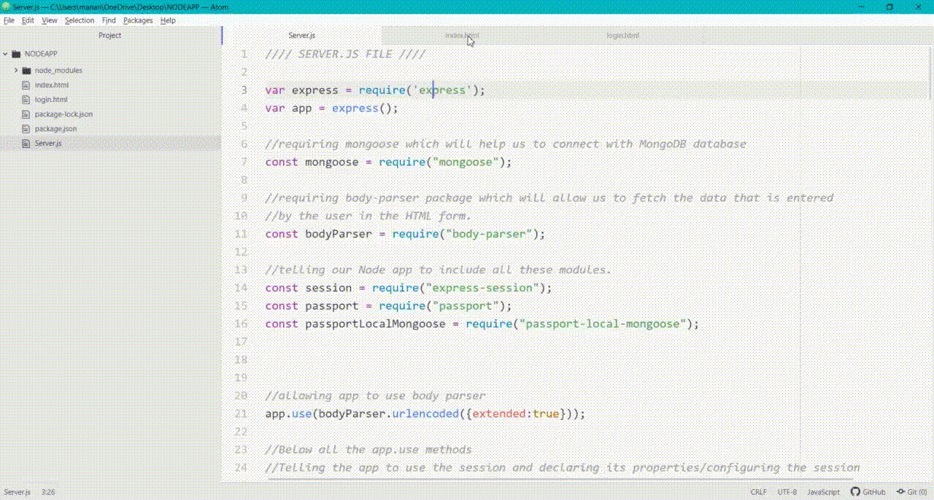This screenshot has width=934, height=500.
Task: Click the package-lock.json file icon
Action: (x=26, y=114)
